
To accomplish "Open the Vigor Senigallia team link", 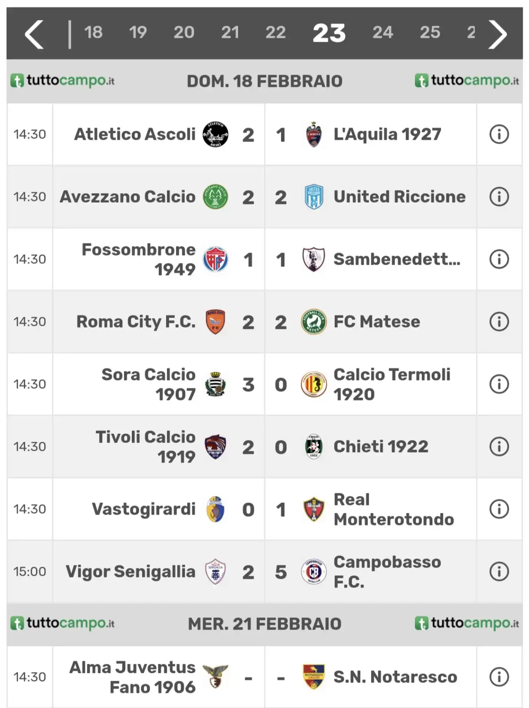I will [x=131, y=572].
